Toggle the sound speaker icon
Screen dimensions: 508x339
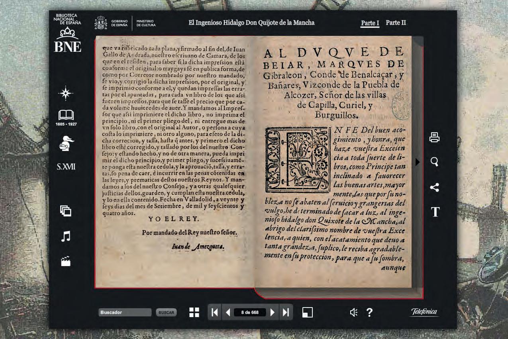[354, 313]
